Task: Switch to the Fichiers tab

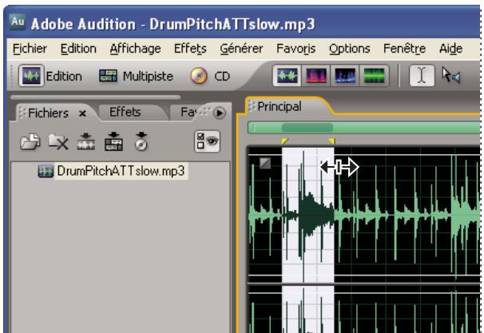Action: click(x=49, y=113)
